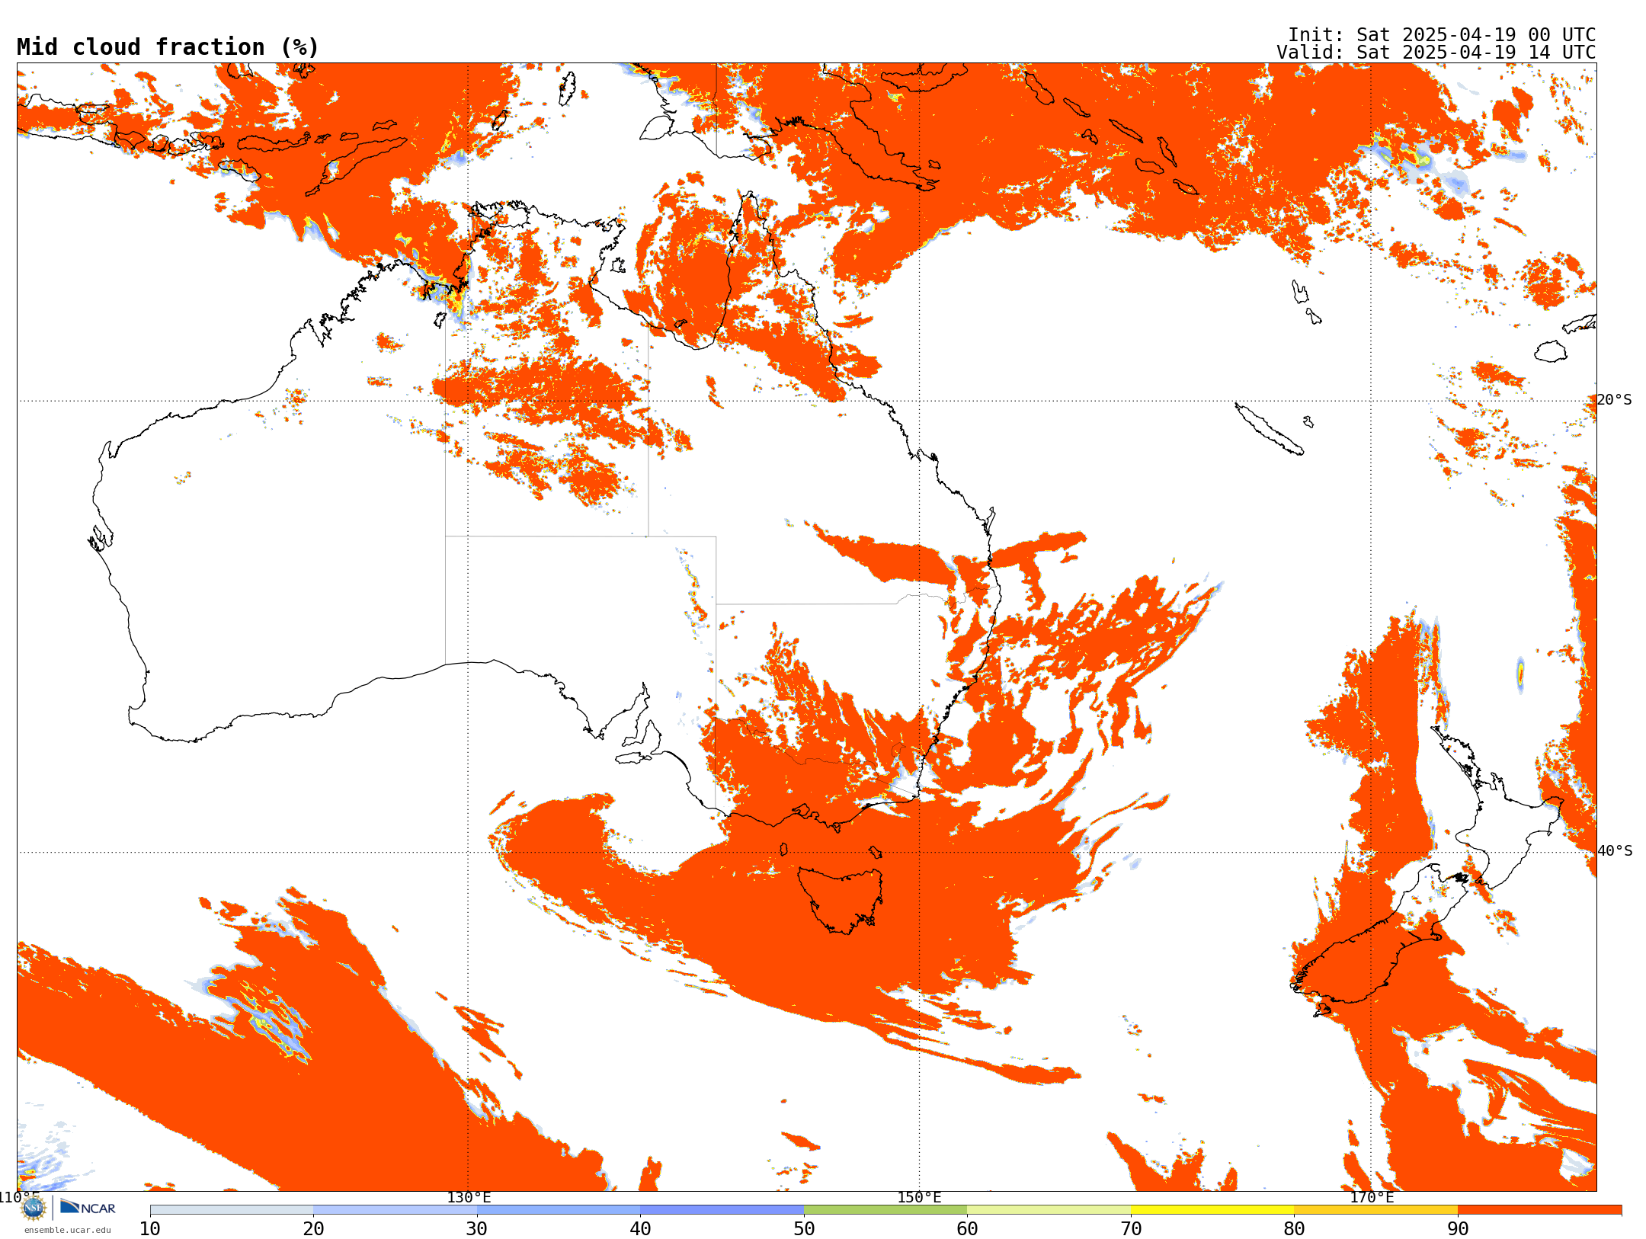Click the above-90 orange-red colorbar segment

coord(1539,1210)
